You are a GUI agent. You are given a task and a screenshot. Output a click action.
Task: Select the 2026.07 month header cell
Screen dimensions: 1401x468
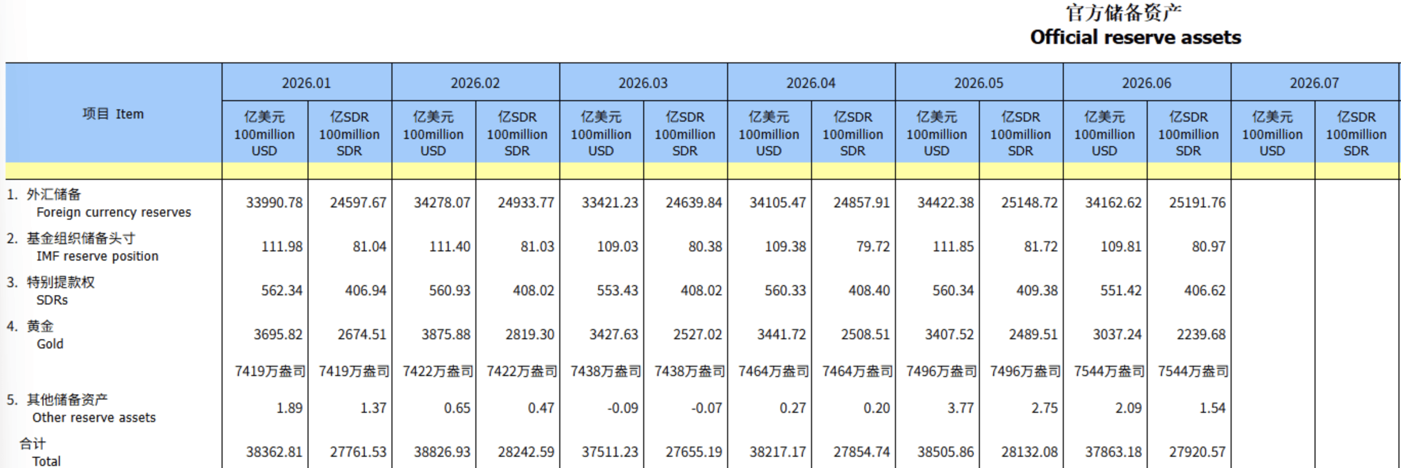click(1314, 83)
